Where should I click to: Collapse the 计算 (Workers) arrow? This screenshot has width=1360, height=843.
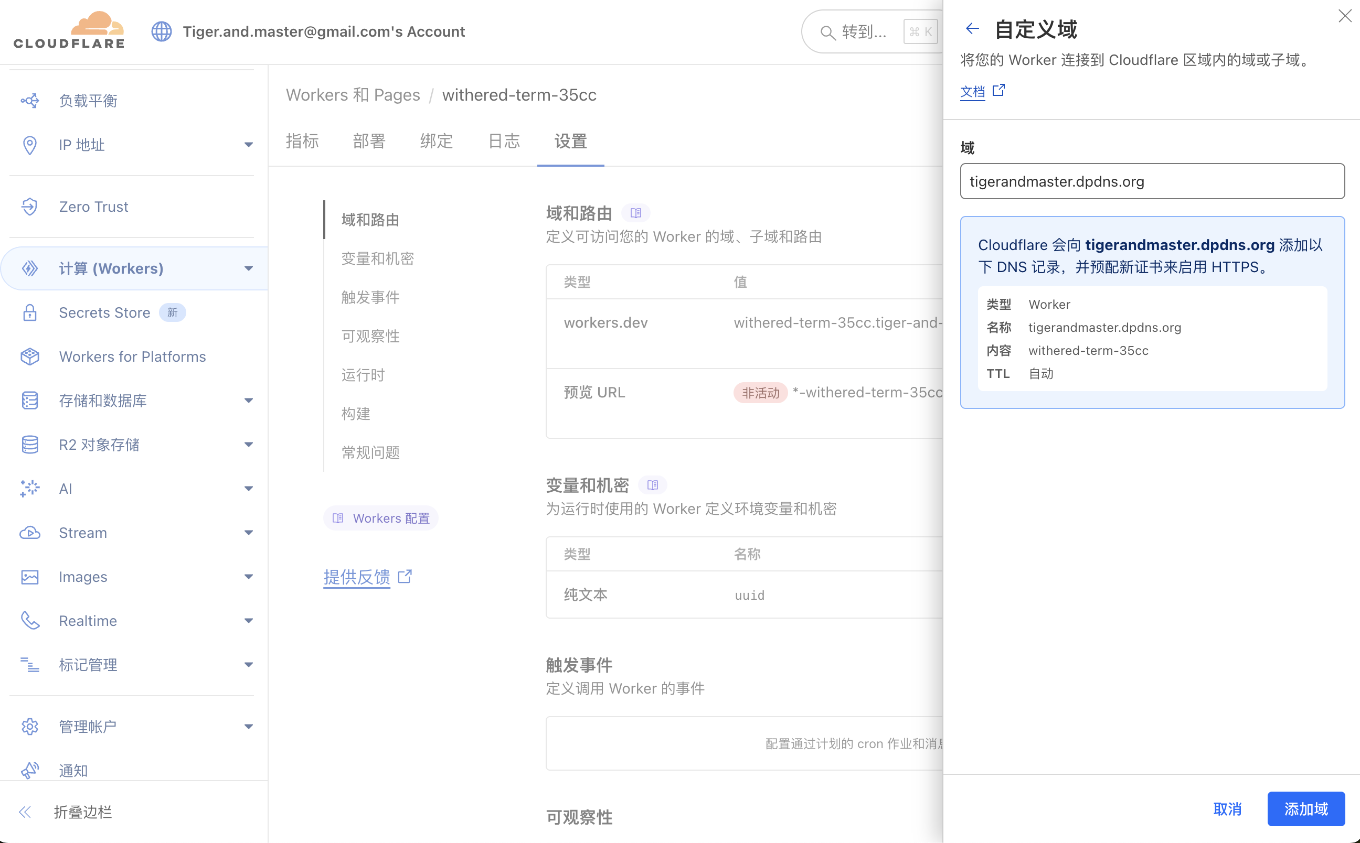[x=249, y=268]
